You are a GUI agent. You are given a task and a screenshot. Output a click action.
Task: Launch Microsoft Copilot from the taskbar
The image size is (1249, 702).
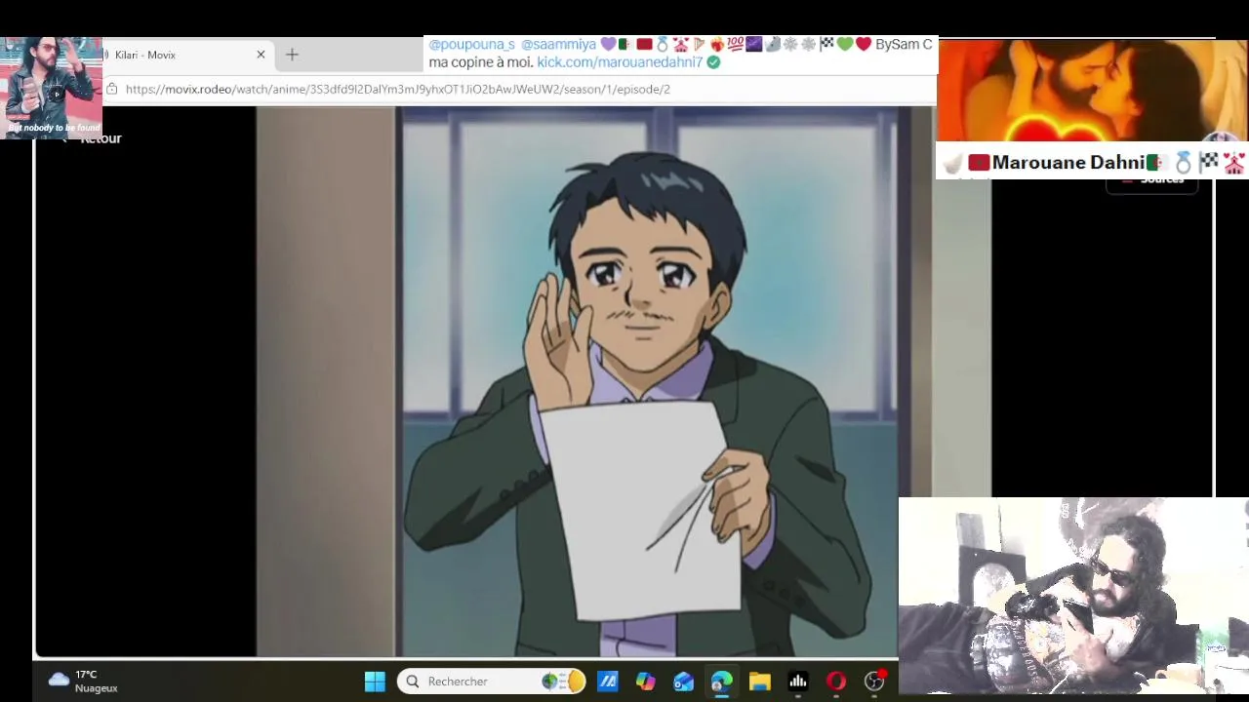[646, 682]
